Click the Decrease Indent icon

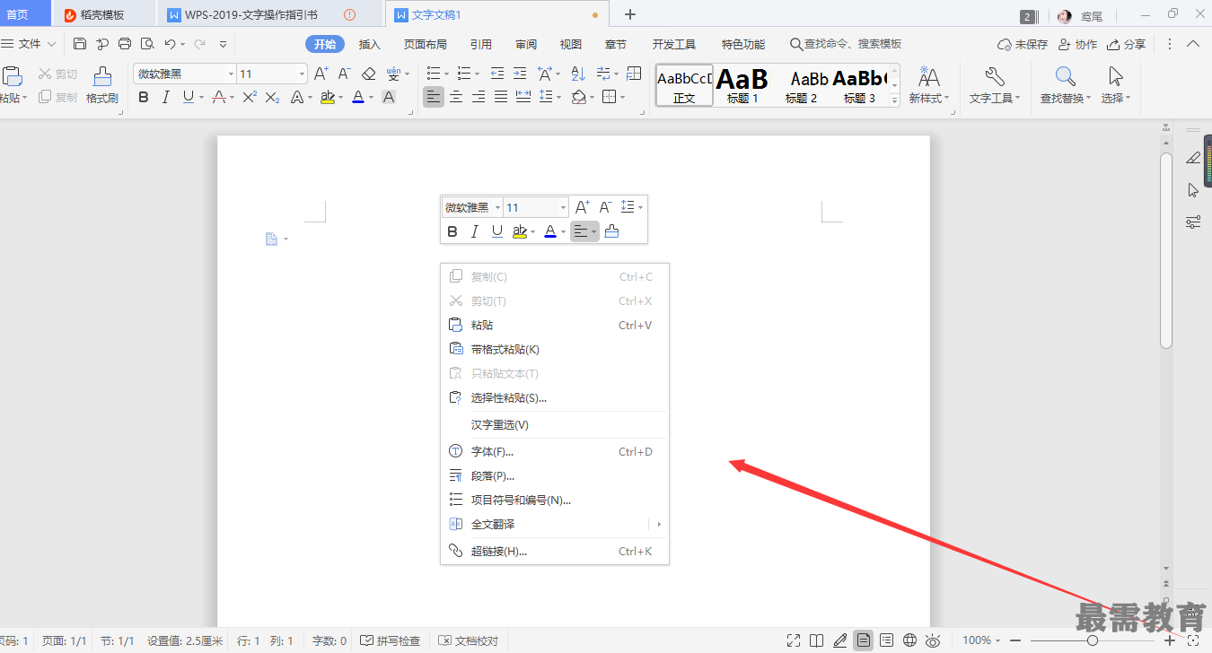pos(496,74)
